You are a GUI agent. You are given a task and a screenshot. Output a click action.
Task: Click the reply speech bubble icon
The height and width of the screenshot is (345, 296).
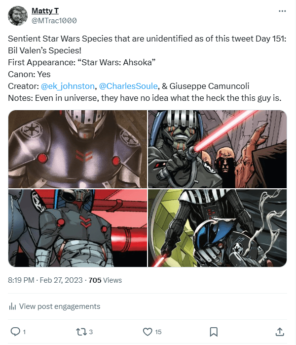point(15,332)
